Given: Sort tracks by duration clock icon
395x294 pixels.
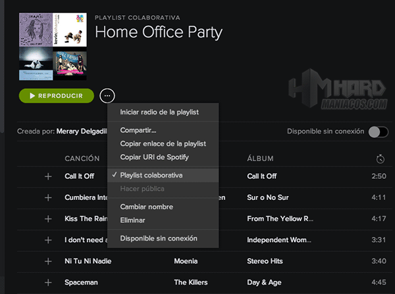Looking at the screenshot, I should coord(380,159).
